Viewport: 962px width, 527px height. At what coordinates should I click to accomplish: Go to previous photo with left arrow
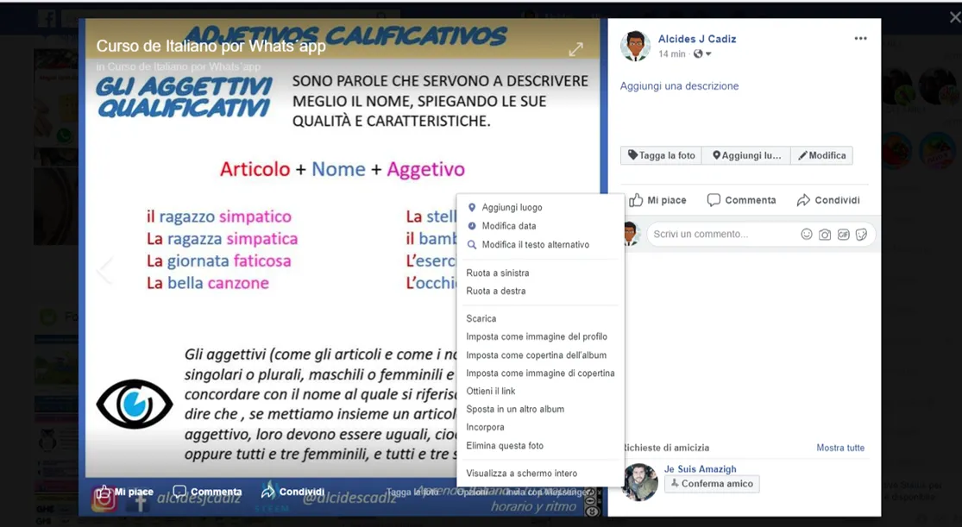(105, 270)
